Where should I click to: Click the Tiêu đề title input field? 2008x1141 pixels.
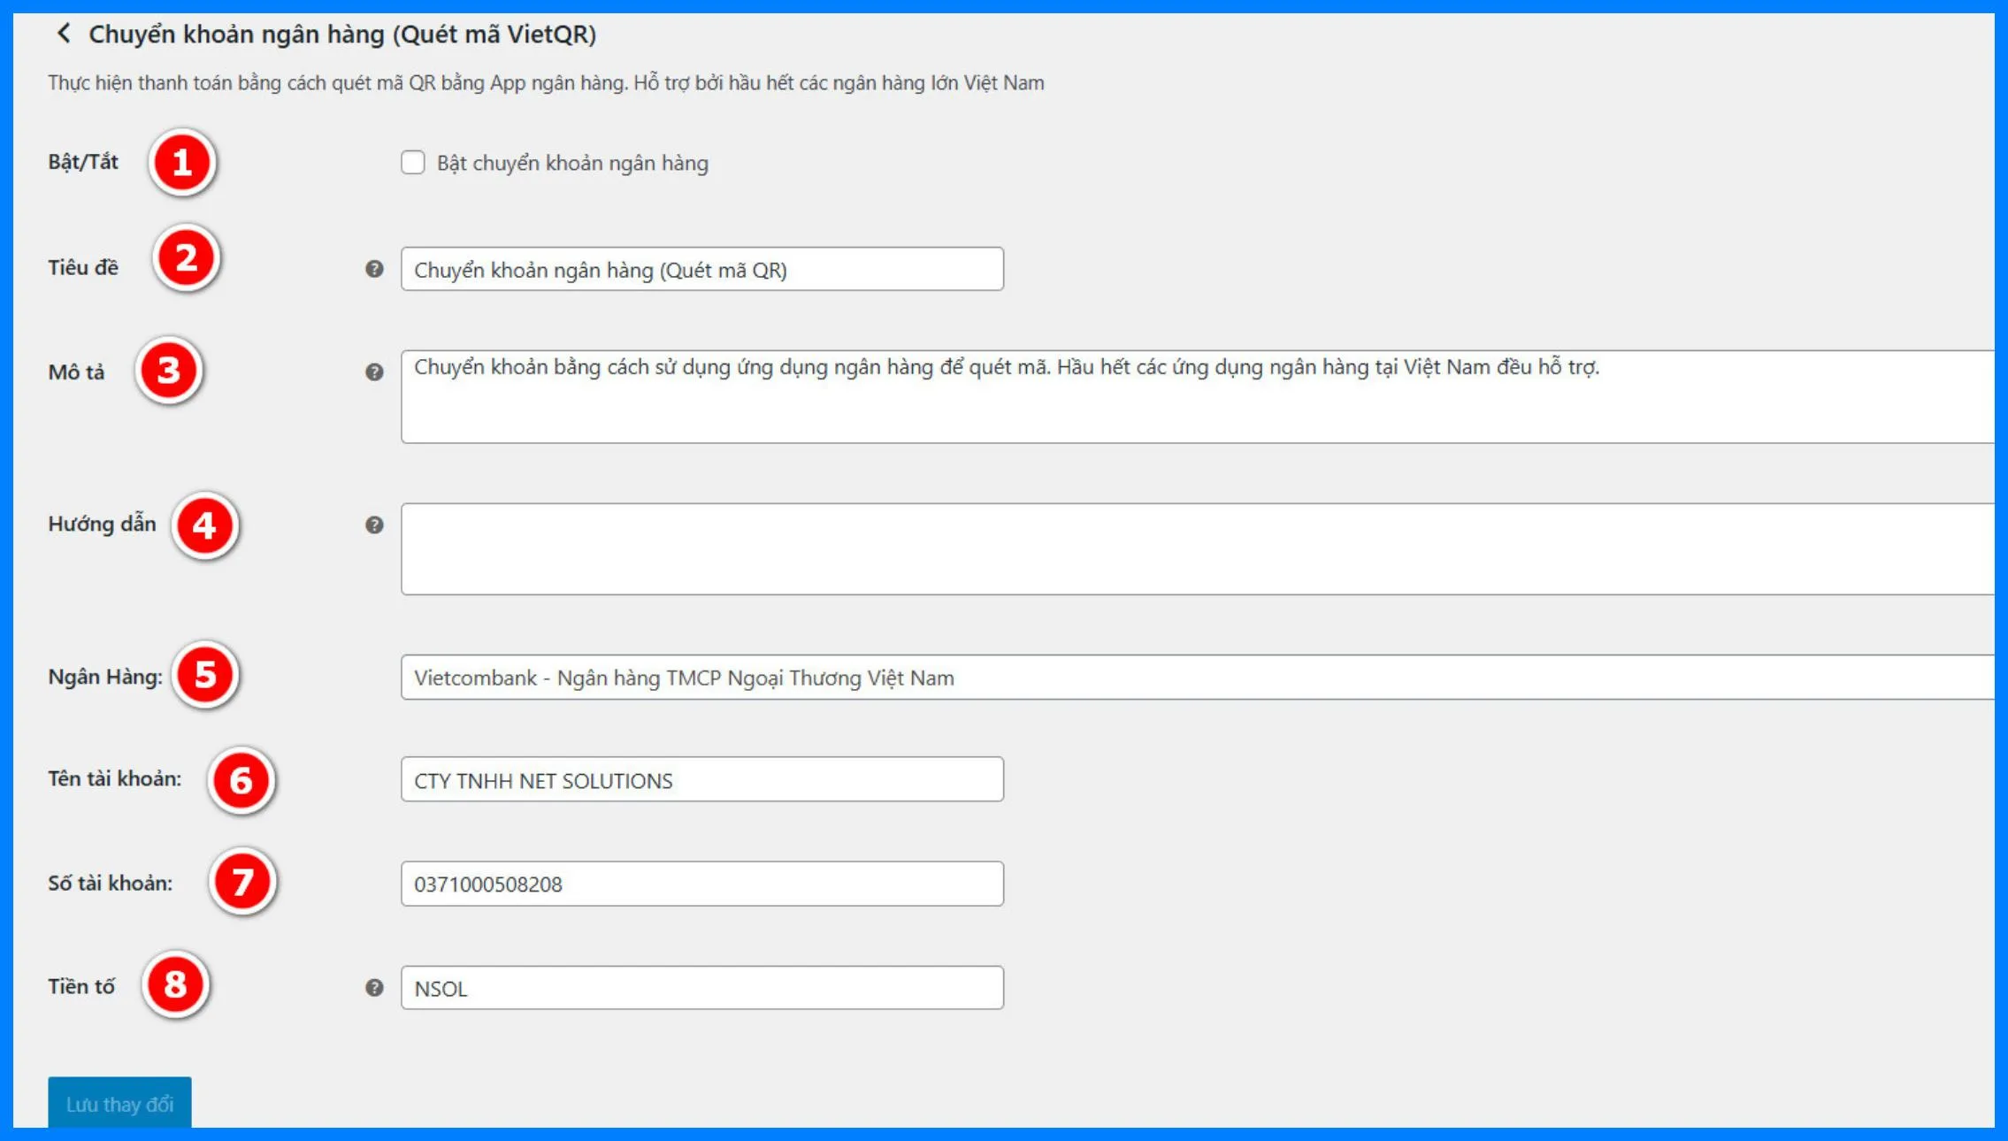click(x=701, y=270)
